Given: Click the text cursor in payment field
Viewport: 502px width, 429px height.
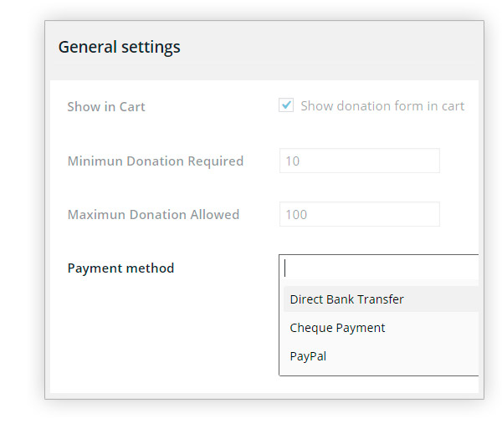Looking at the screenshot, I should tap(284, 268).
